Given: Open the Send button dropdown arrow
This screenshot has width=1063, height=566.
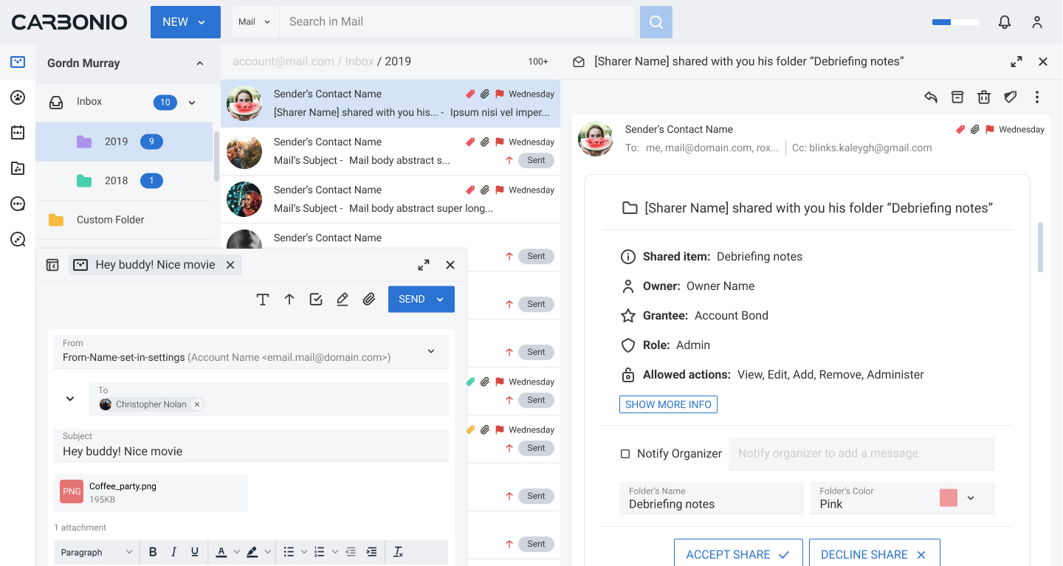Looking at the screenshot, I should pos(440,299).
